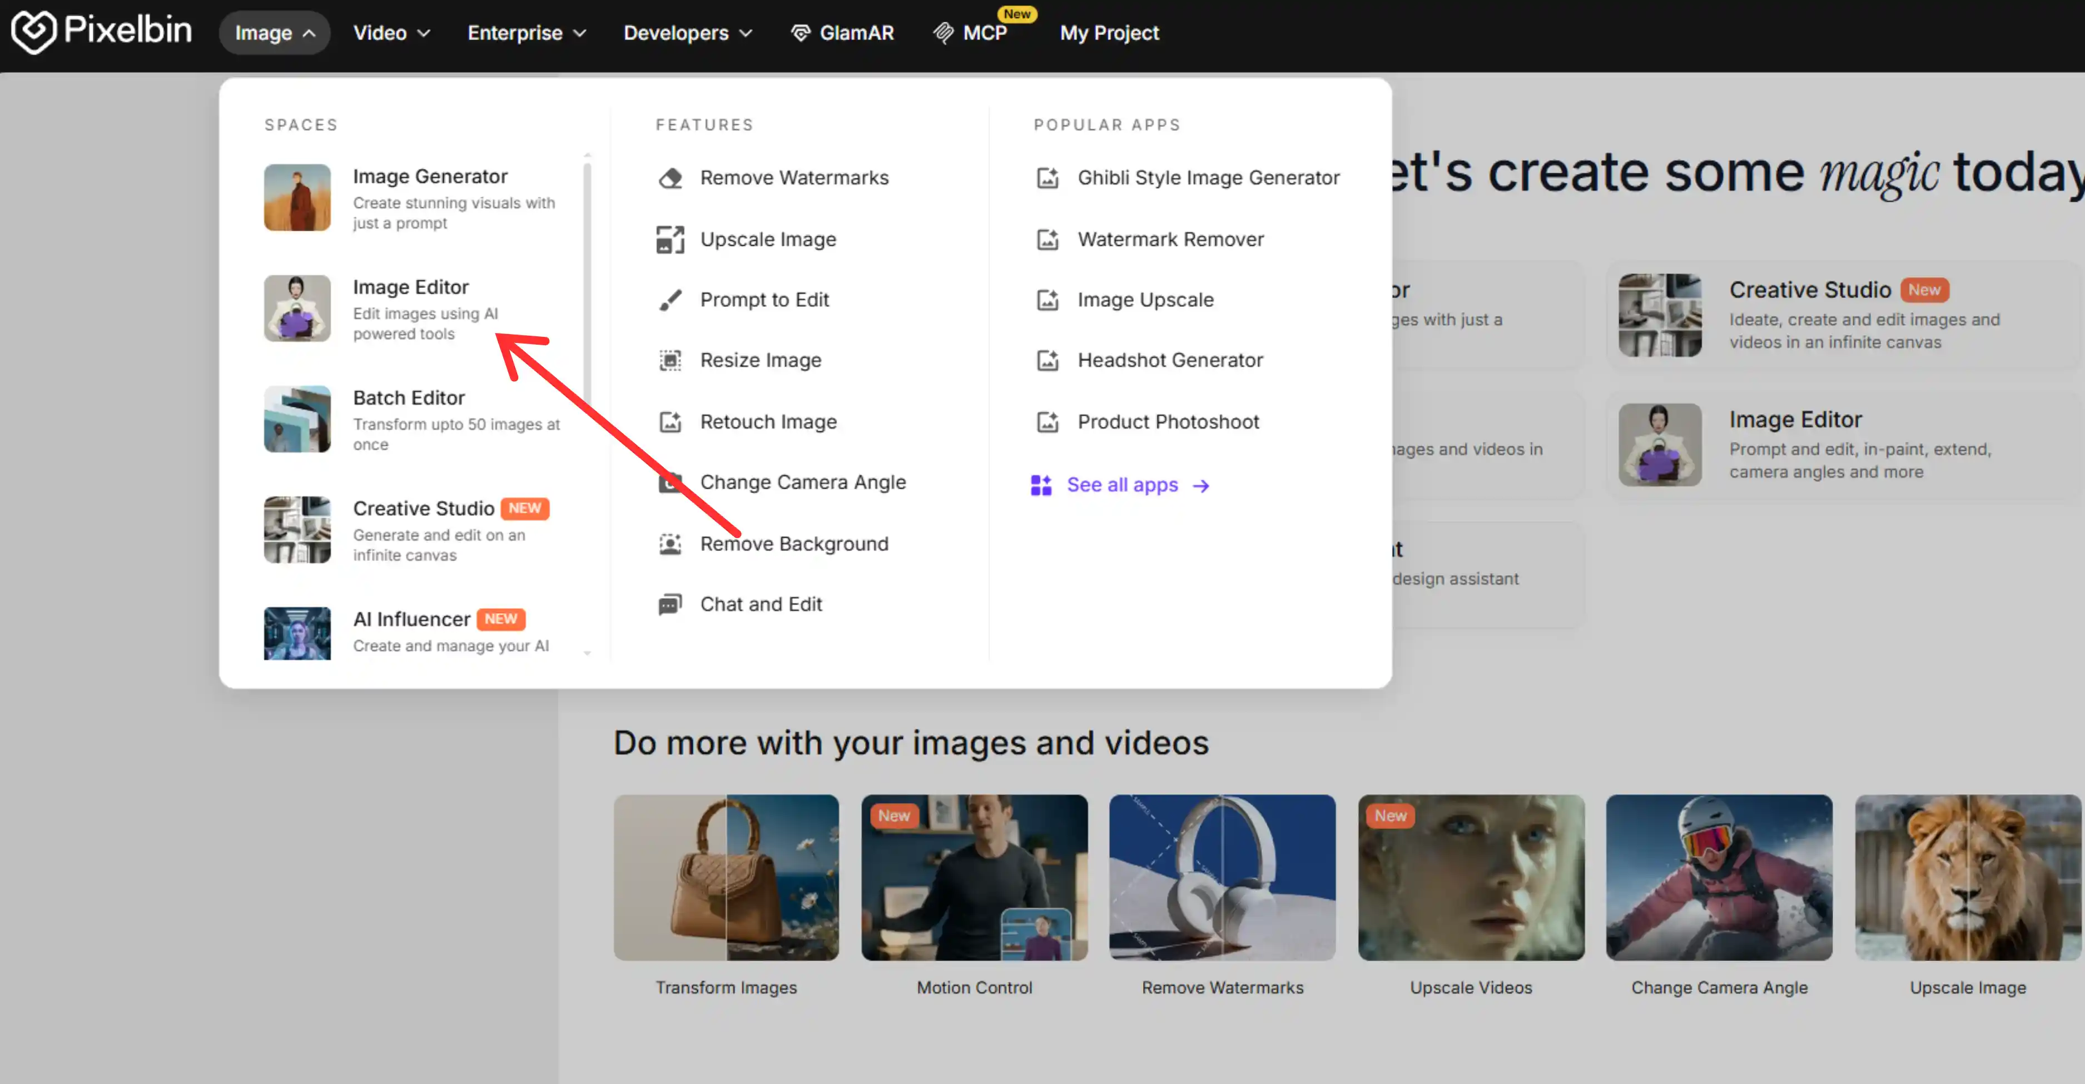
Task: Open Product Photoshoot app
Action: click(1148, 421)
